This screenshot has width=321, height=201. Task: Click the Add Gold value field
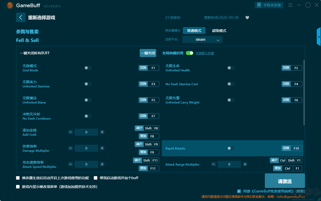pyautogui.click(x=87, y=132)
